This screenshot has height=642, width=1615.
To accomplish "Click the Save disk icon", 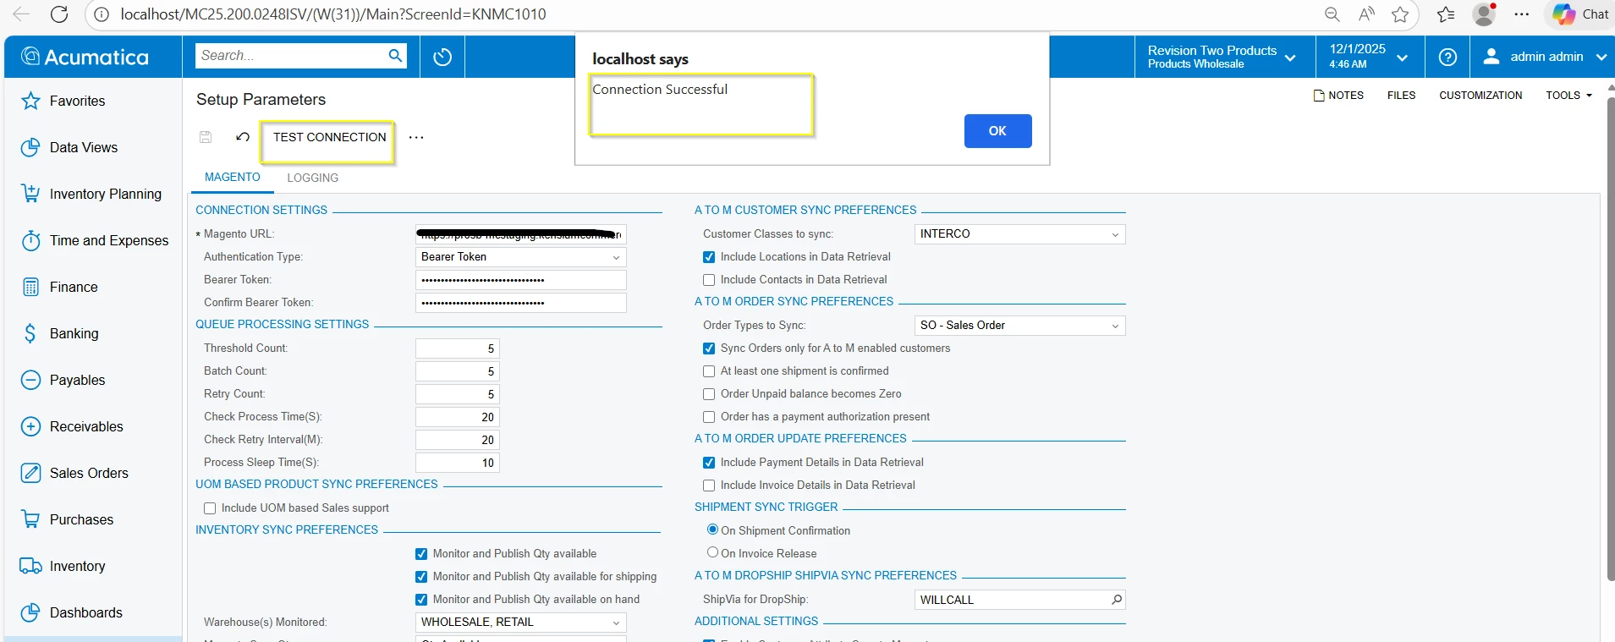I will pyautogui.click(x=206, y=137).
